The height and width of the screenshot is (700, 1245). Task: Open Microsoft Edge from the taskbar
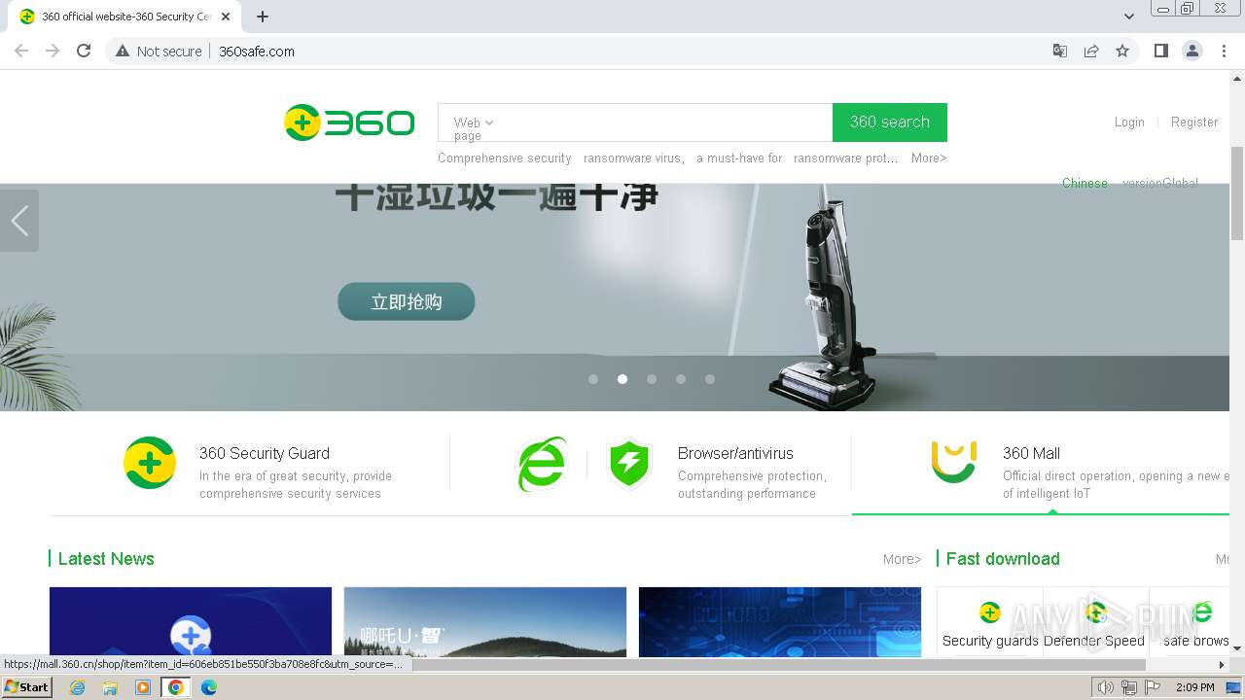209,687
